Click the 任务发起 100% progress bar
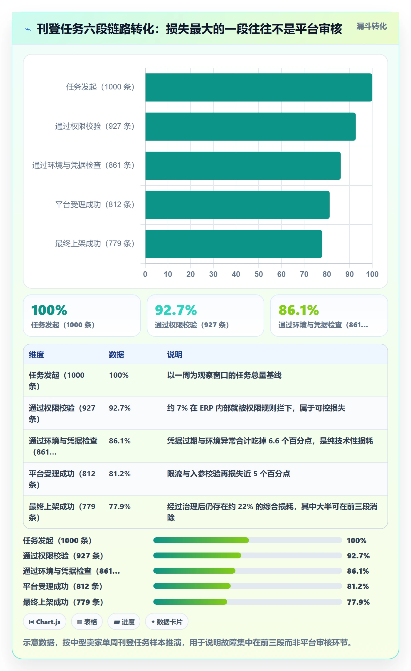This screenshot has width=411, height=671. tap(247, 540)
